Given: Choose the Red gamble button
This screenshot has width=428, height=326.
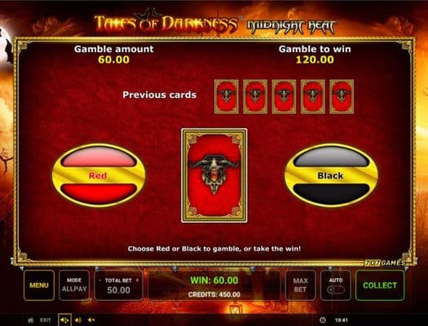Looking at the screenshot, I should (x=99, y=175).
